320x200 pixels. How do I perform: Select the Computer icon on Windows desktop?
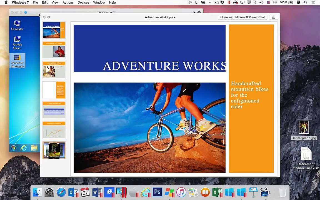click(x=17, y=25)
